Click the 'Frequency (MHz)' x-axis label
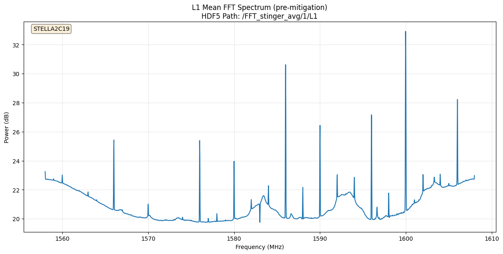 click(x=259, y=247)
